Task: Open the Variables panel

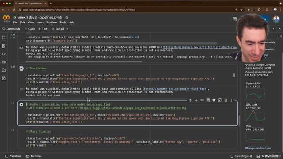Action: [13, 156]
